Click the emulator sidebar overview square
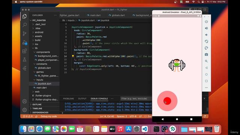This screenshot has width=240, height=135. 206,81
